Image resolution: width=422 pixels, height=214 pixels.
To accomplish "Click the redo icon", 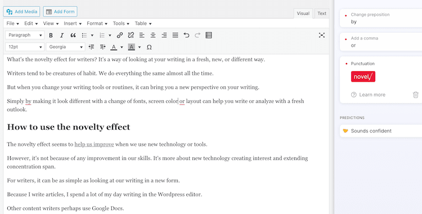I will click(x=197, y=35).
